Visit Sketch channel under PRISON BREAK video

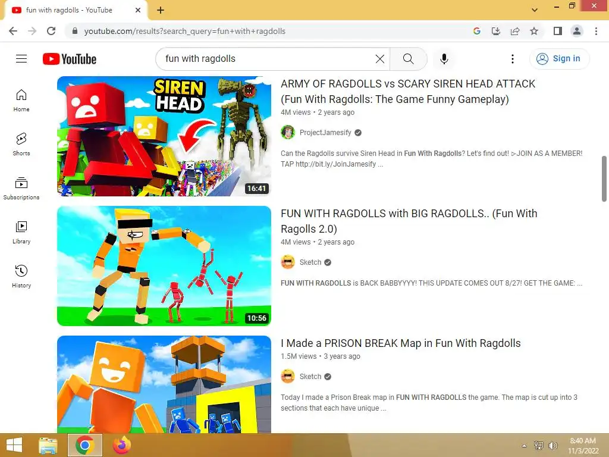pyautogui.click(x=310, y=377)
